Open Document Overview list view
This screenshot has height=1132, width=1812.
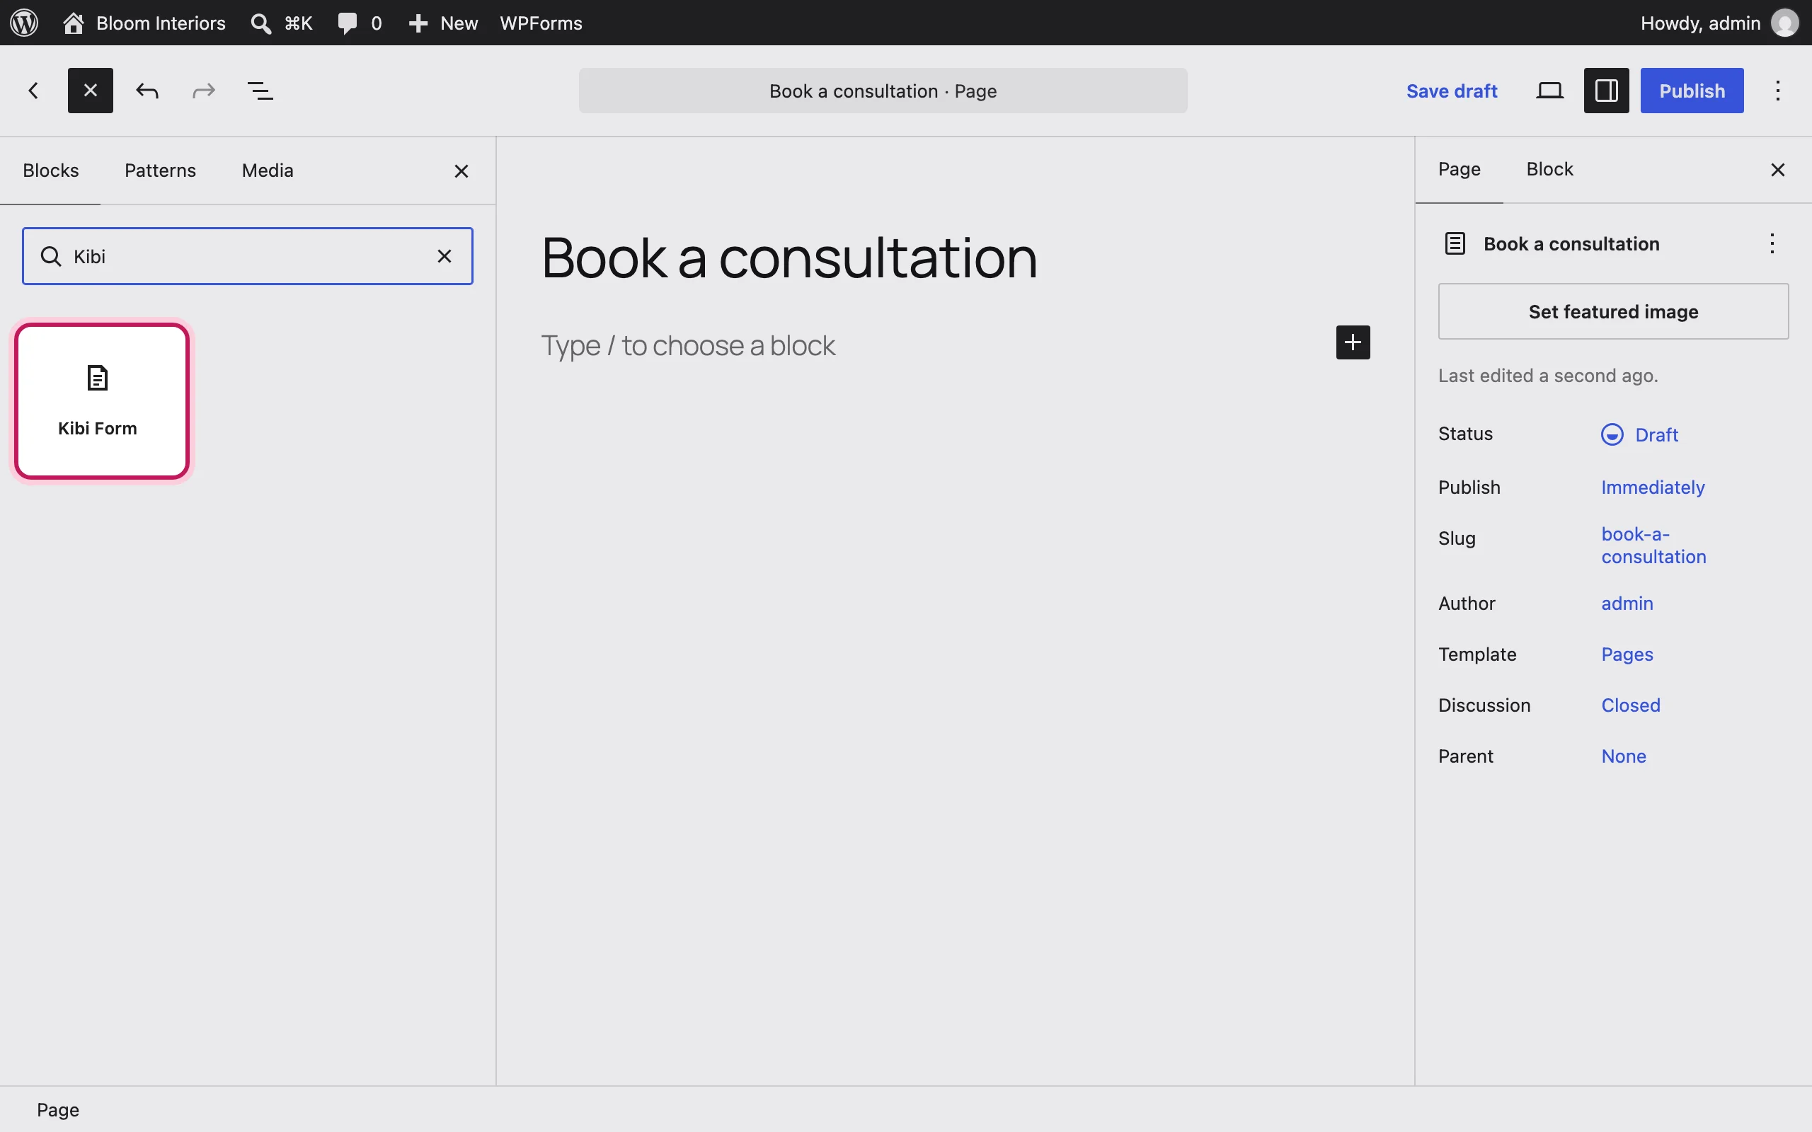pyautogui.click(x=260, y=91)
